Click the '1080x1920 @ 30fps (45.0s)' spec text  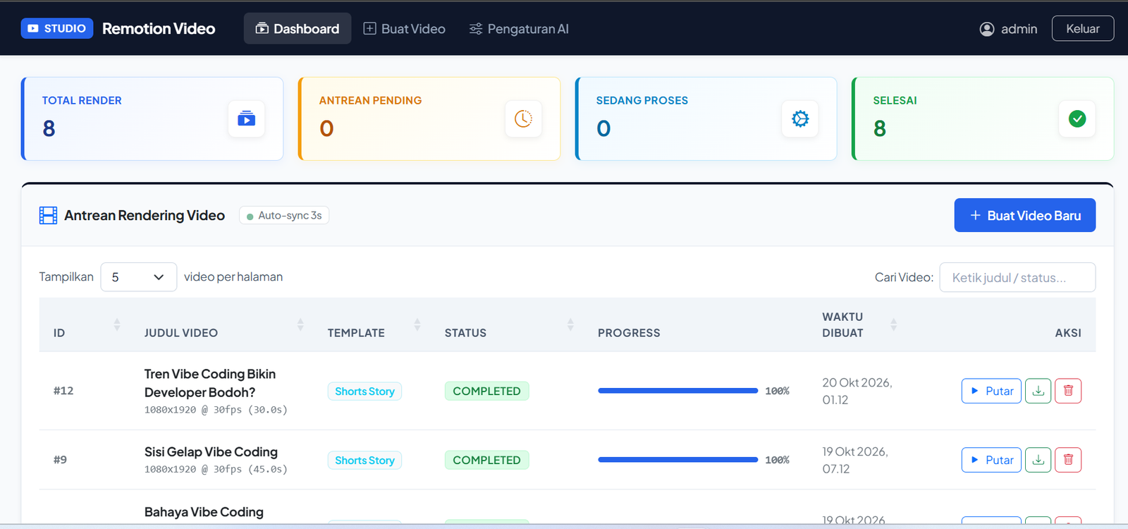[x=216, y=469]
